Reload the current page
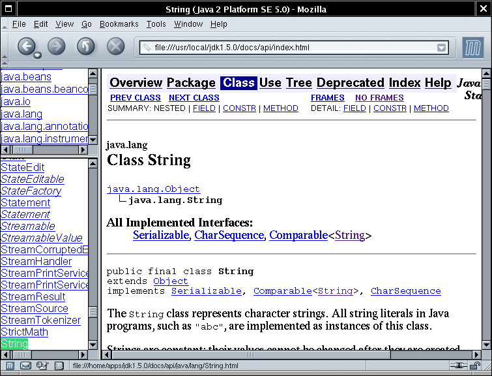Screen dimensions: 492x376 pyautogui.click(x=86, y=46)
